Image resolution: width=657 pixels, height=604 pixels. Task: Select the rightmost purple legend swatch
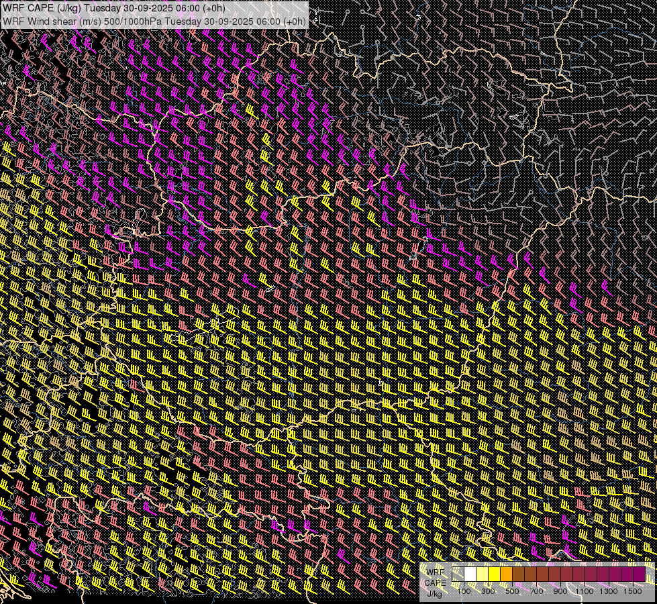coord(639,574)
